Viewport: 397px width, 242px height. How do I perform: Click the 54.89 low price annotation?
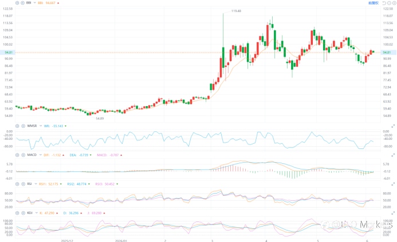pos(100,118)
